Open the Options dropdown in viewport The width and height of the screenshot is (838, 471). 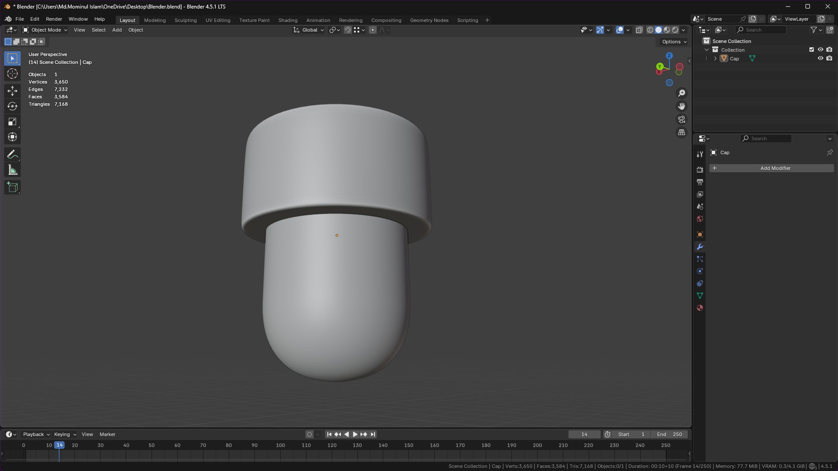point(674,42)
